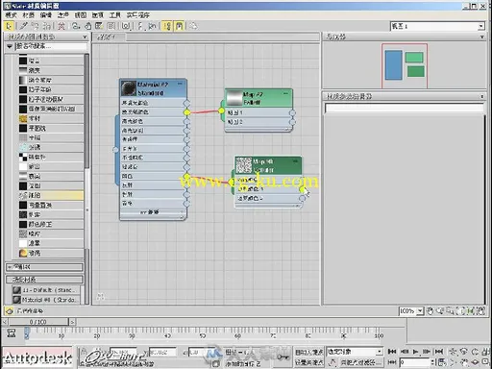Click Material #7 sphere preview thumbnail
Viewport: 492px width, 369px height.
129,88
